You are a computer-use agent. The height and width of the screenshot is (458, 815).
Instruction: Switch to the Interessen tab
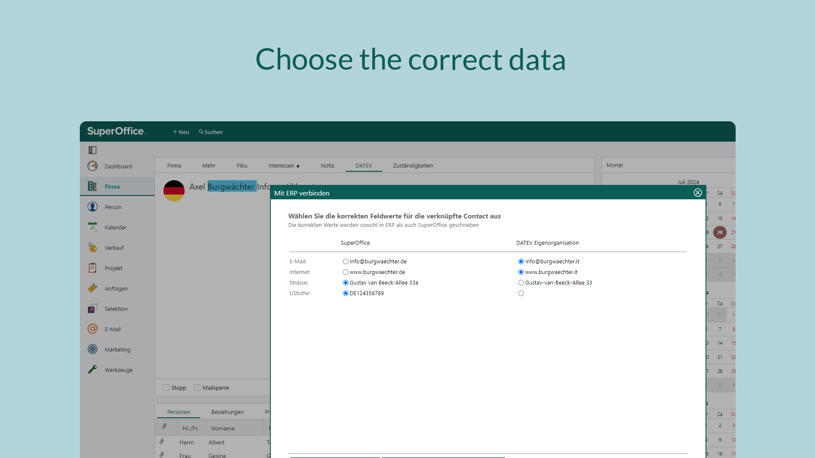[284, 165]
